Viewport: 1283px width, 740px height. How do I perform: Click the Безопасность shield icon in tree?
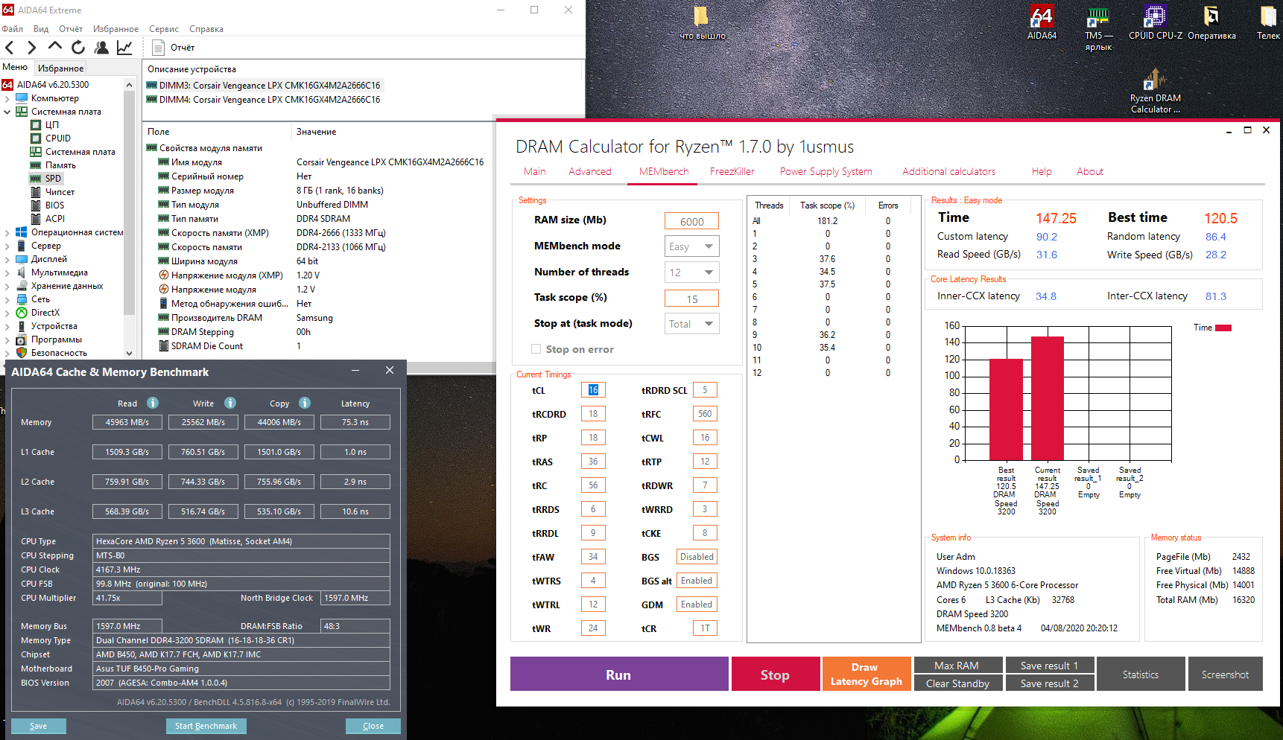[22, 353]
